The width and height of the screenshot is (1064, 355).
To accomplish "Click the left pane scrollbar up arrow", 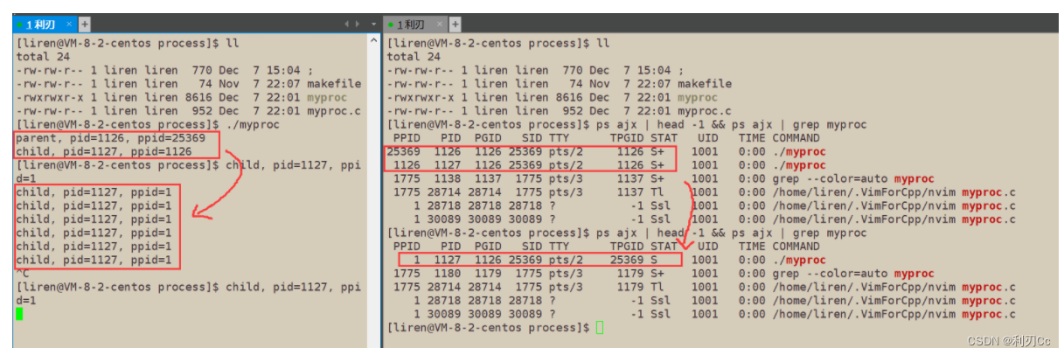I will pos(375,41).
